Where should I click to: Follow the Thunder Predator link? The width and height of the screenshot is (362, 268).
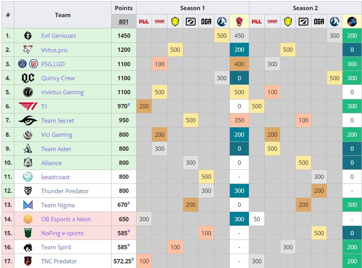point(65,191)
